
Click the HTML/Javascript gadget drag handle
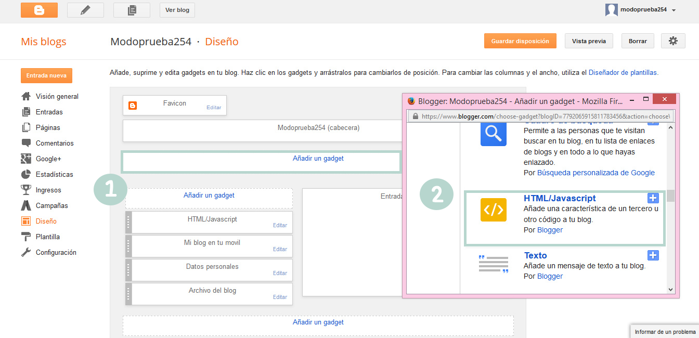(x=128, y=222)
